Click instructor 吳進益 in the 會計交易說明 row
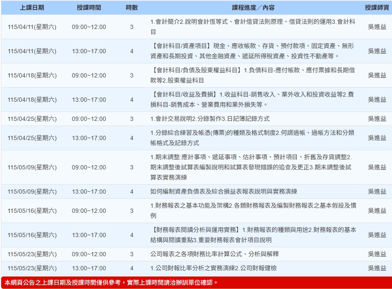 click(x=377, y=119)
